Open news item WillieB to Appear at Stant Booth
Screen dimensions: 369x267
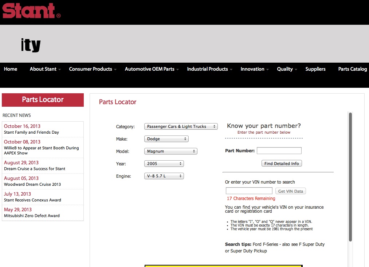(42, 150)
